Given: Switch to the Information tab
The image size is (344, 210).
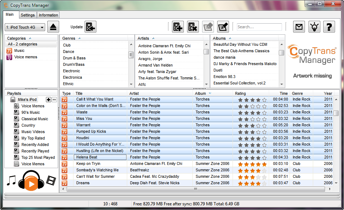Looking at the screenshot, I should 48,15.
